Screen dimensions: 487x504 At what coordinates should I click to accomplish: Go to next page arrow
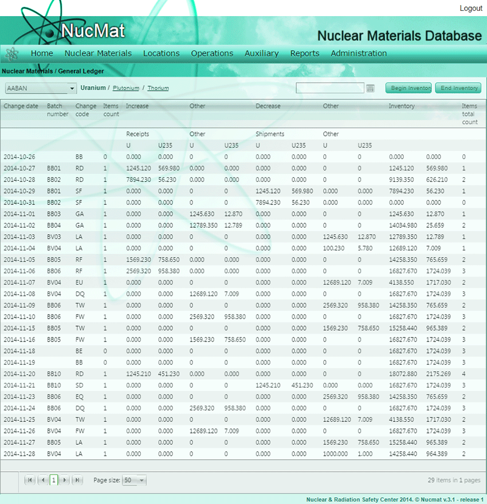[65, 480]
